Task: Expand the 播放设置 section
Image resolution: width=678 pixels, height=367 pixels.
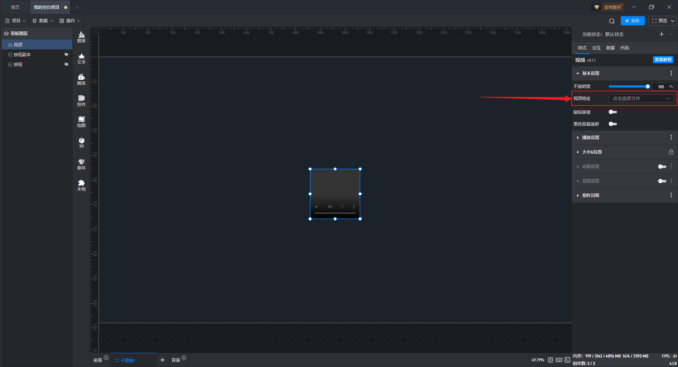Action: tap(578, 138)
